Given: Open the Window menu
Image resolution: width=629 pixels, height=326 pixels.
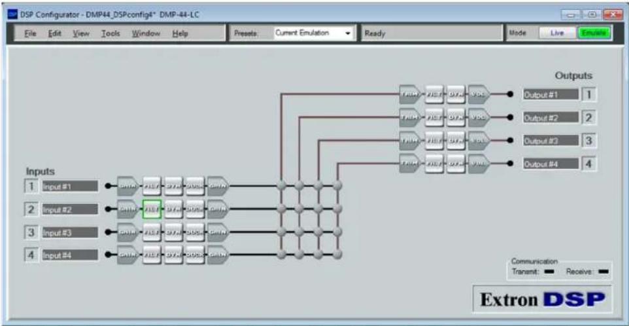Looking at the screenshot, I should (146, 34).
